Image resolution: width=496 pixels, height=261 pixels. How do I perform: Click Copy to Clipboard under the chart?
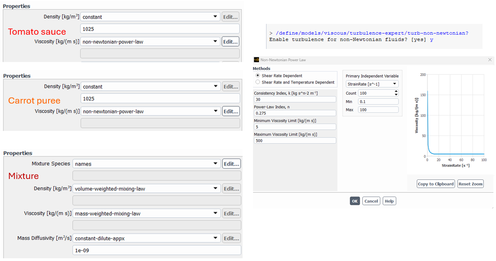click(x=436, y=184)
